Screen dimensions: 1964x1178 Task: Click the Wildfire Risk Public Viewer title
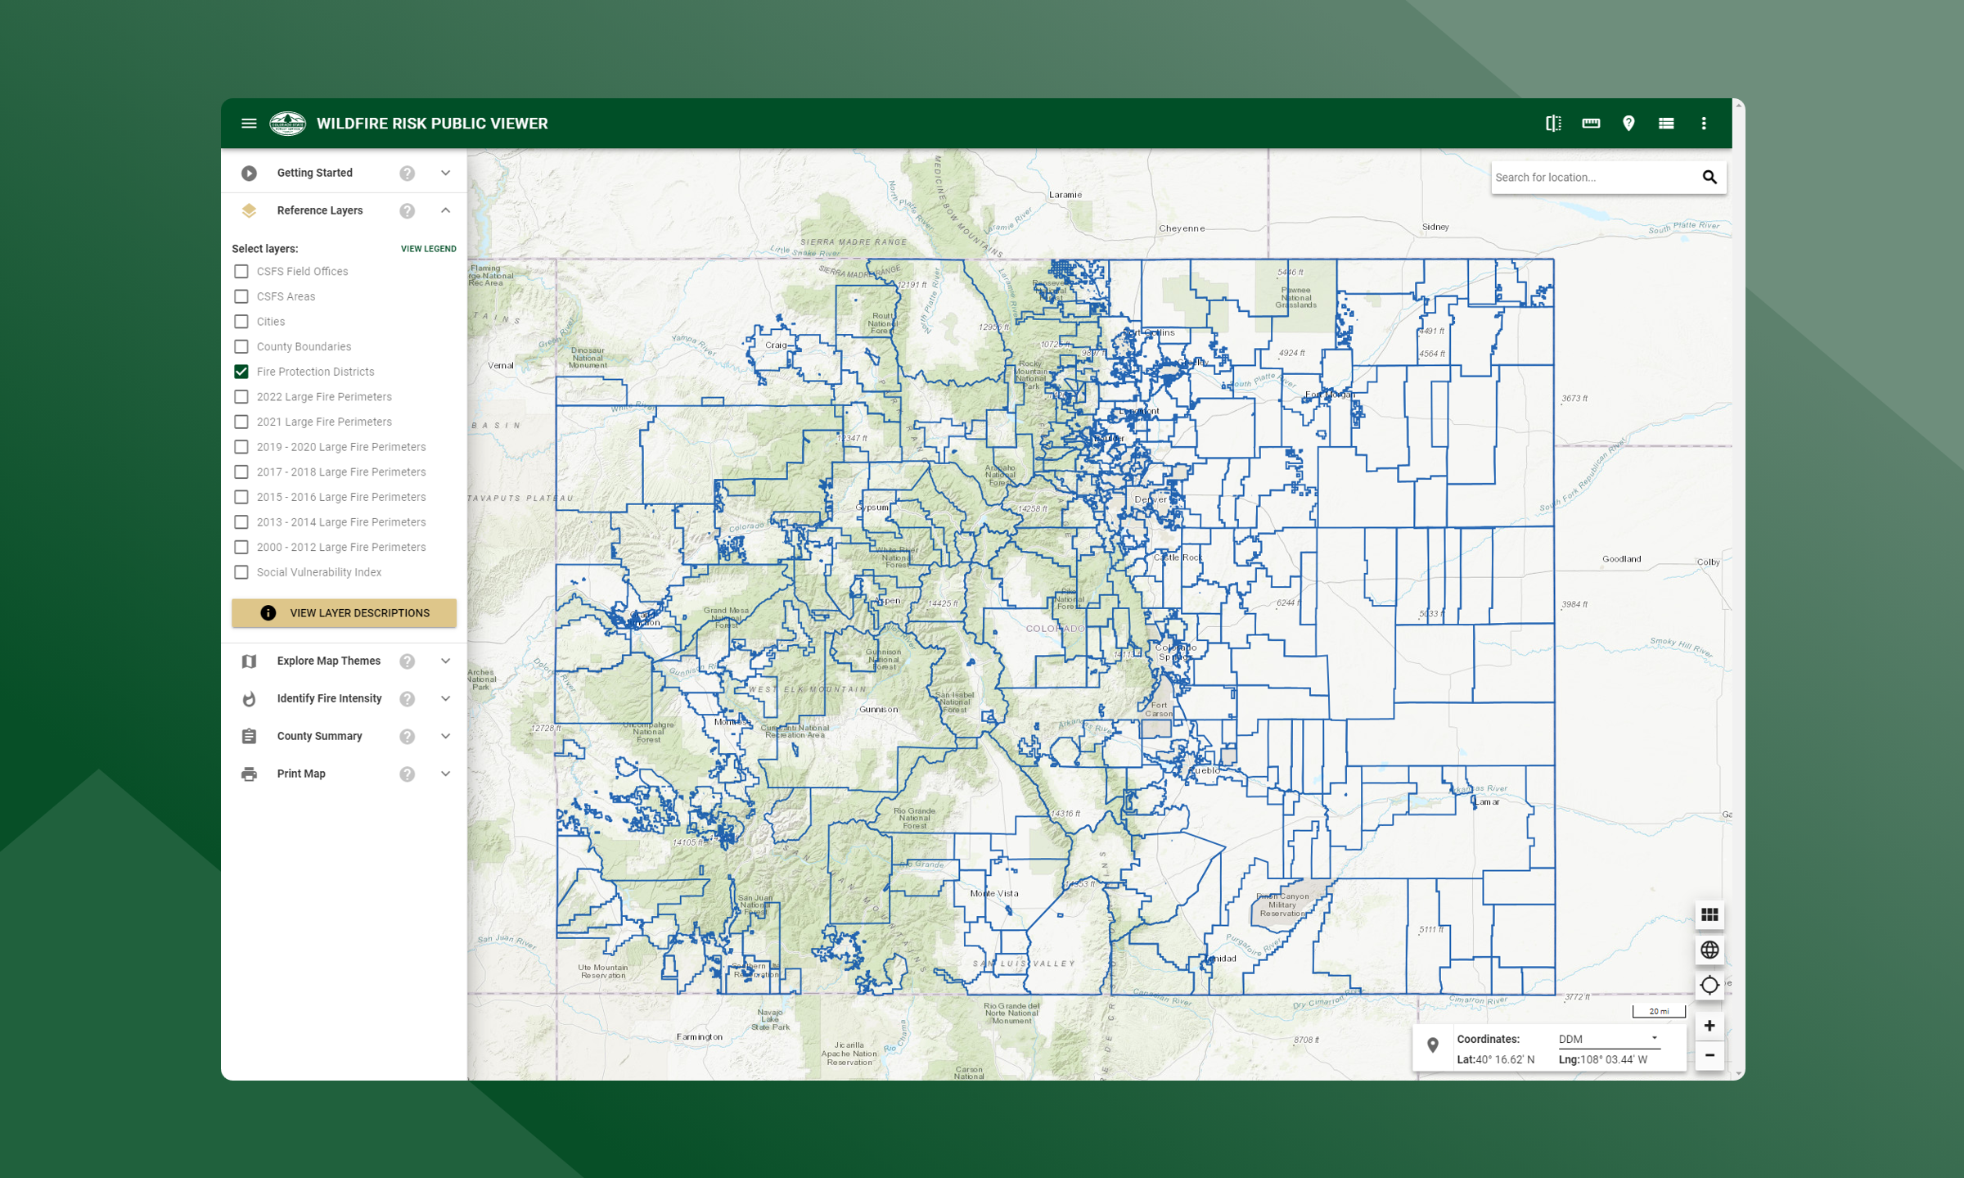pyautogui.click(x=432, y=124)
